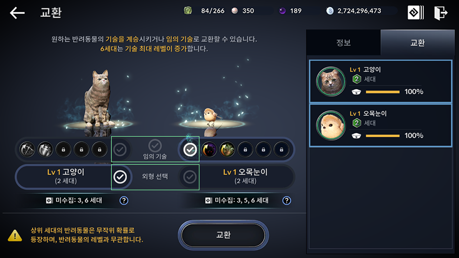The image size is (459, 258).
Task: Select 오목눈이's first purple skill icon
Action: coord(209,149)
